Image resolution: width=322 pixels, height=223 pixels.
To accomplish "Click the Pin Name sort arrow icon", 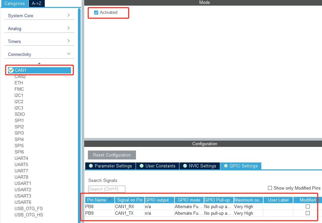I will pos(110,199).
